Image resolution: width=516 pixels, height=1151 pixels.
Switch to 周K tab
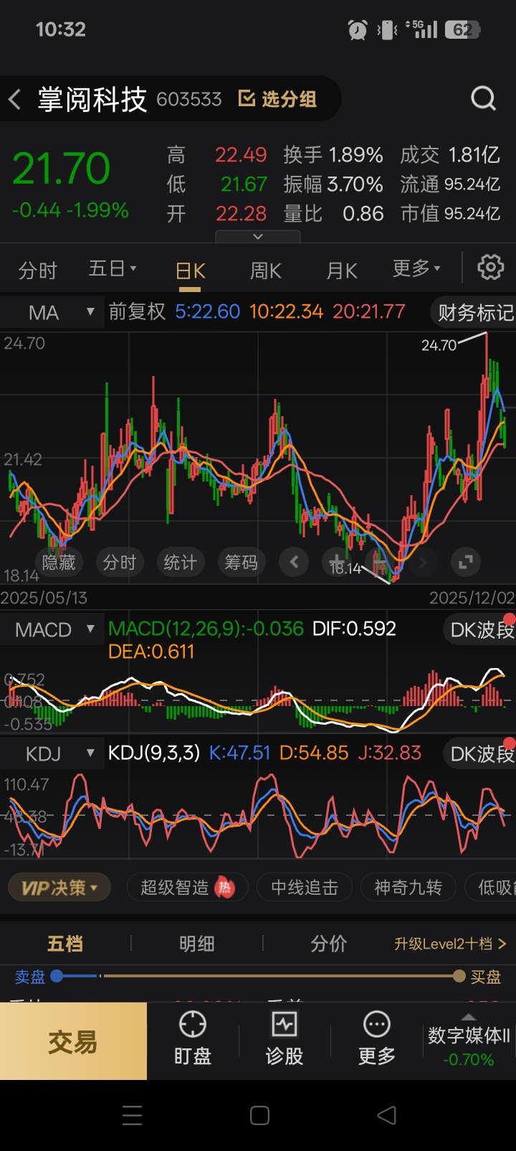point(265,271)
